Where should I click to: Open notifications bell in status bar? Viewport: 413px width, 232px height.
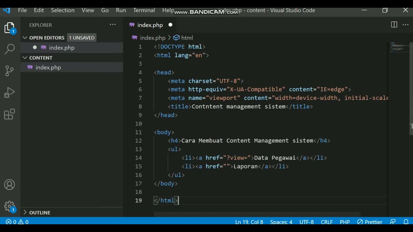click(x=406, y=222)
